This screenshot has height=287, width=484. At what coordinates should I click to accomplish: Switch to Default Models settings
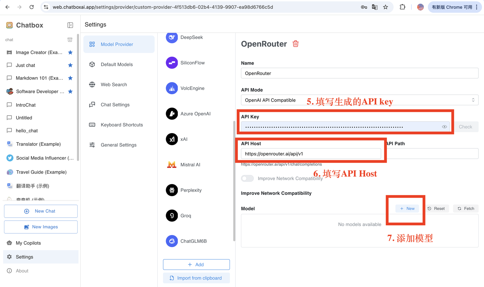116,64
